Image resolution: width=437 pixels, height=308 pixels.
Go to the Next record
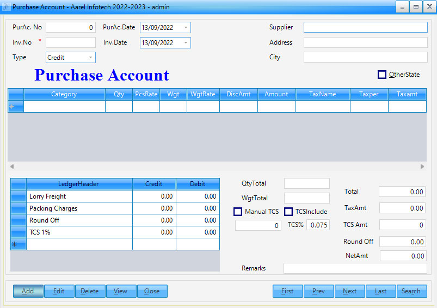pos(349,291)
